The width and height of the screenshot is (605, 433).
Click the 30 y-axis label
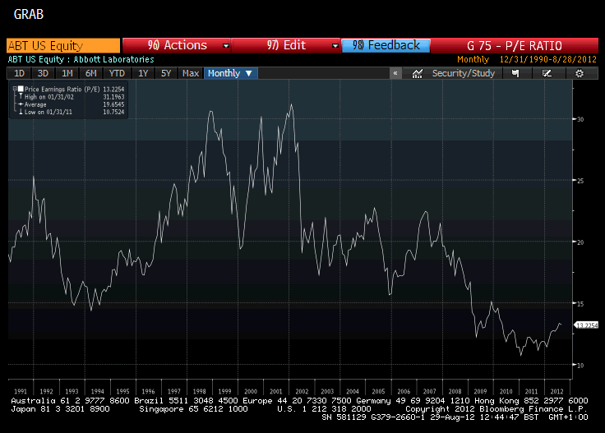tap(580, 119)
